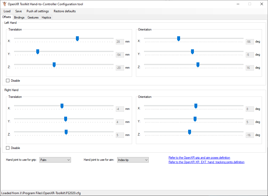Viewport: 268px width, 196px height.
Task: Click Save in the menu bar
Action: (19, 11)
